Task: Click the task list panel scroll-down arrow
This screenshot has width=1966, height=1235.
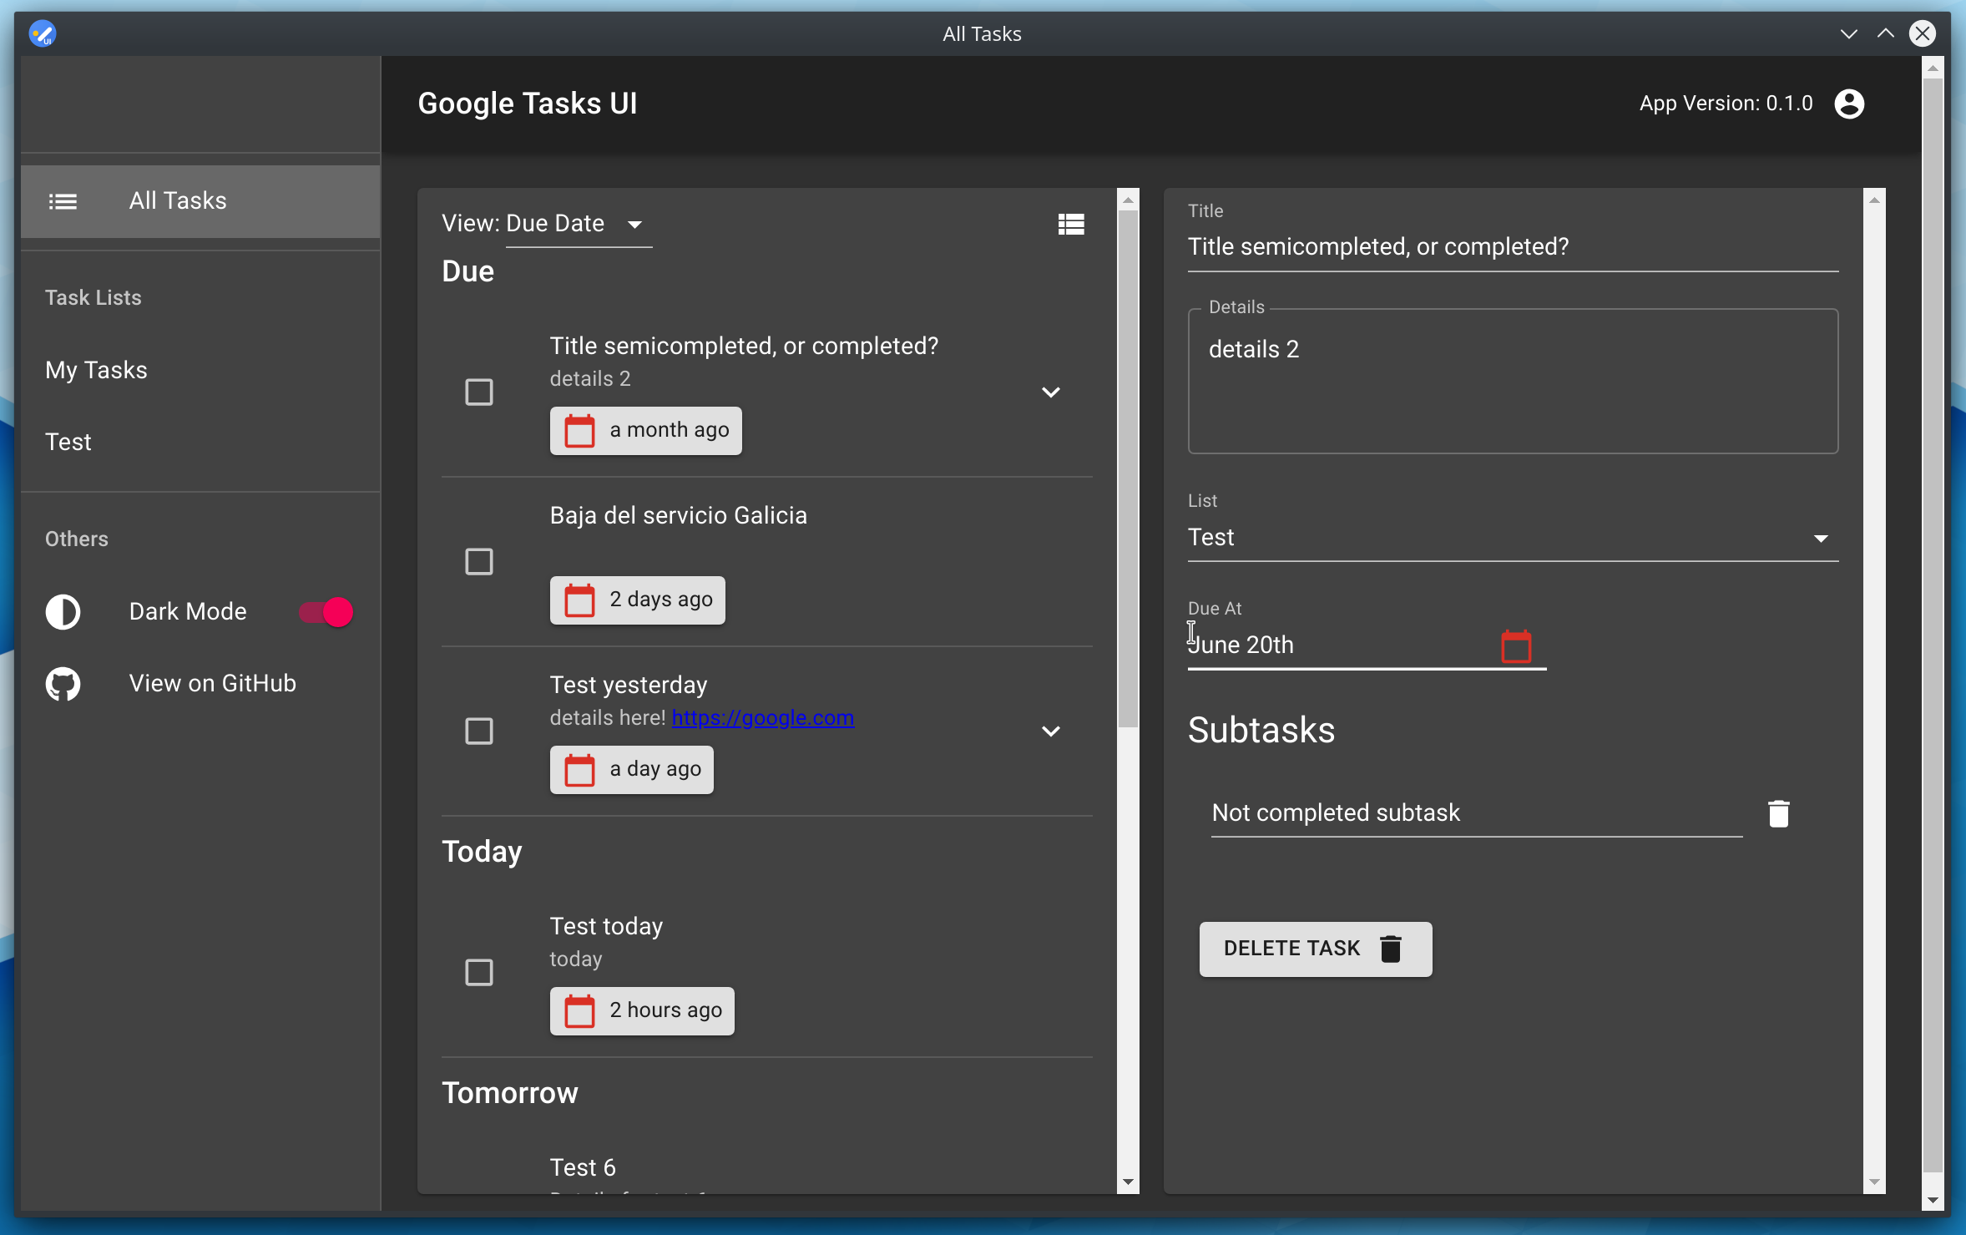Action: (1128, 1182)
